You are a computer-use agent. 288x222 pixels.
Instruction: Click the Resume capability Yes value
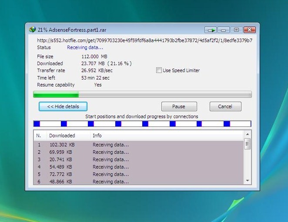[x=98, y=85]
